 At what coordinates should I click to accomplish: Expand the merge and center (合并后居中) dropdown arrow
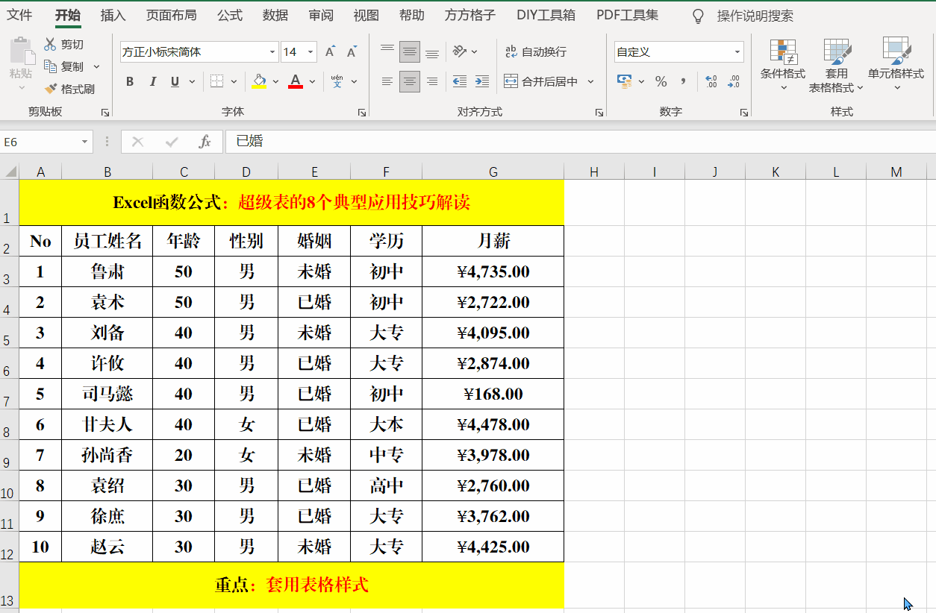click(x=590, y=81)
